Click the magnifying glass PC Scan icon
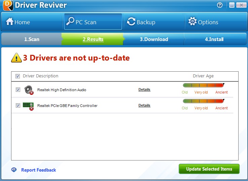 pyautogui.click(x=70, y=21)
